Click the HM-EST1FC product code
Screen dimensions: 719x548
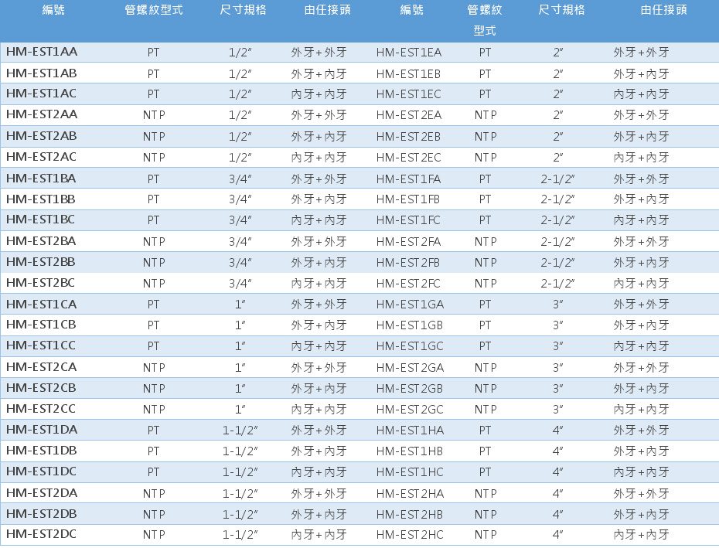point(409,220)
